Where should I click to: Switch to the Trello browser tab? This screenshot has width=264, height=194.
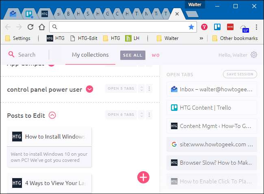point(29,14)
